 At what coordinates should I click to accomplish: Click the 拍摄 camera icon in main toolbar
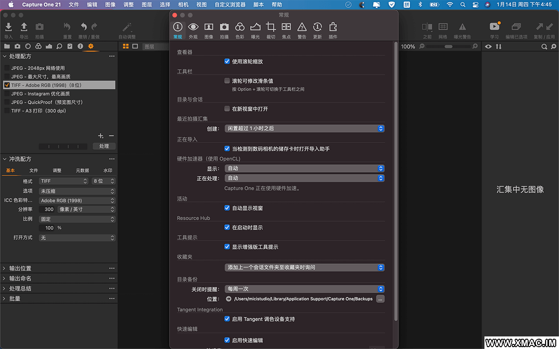pyautogui.click(x=40, y=27)
